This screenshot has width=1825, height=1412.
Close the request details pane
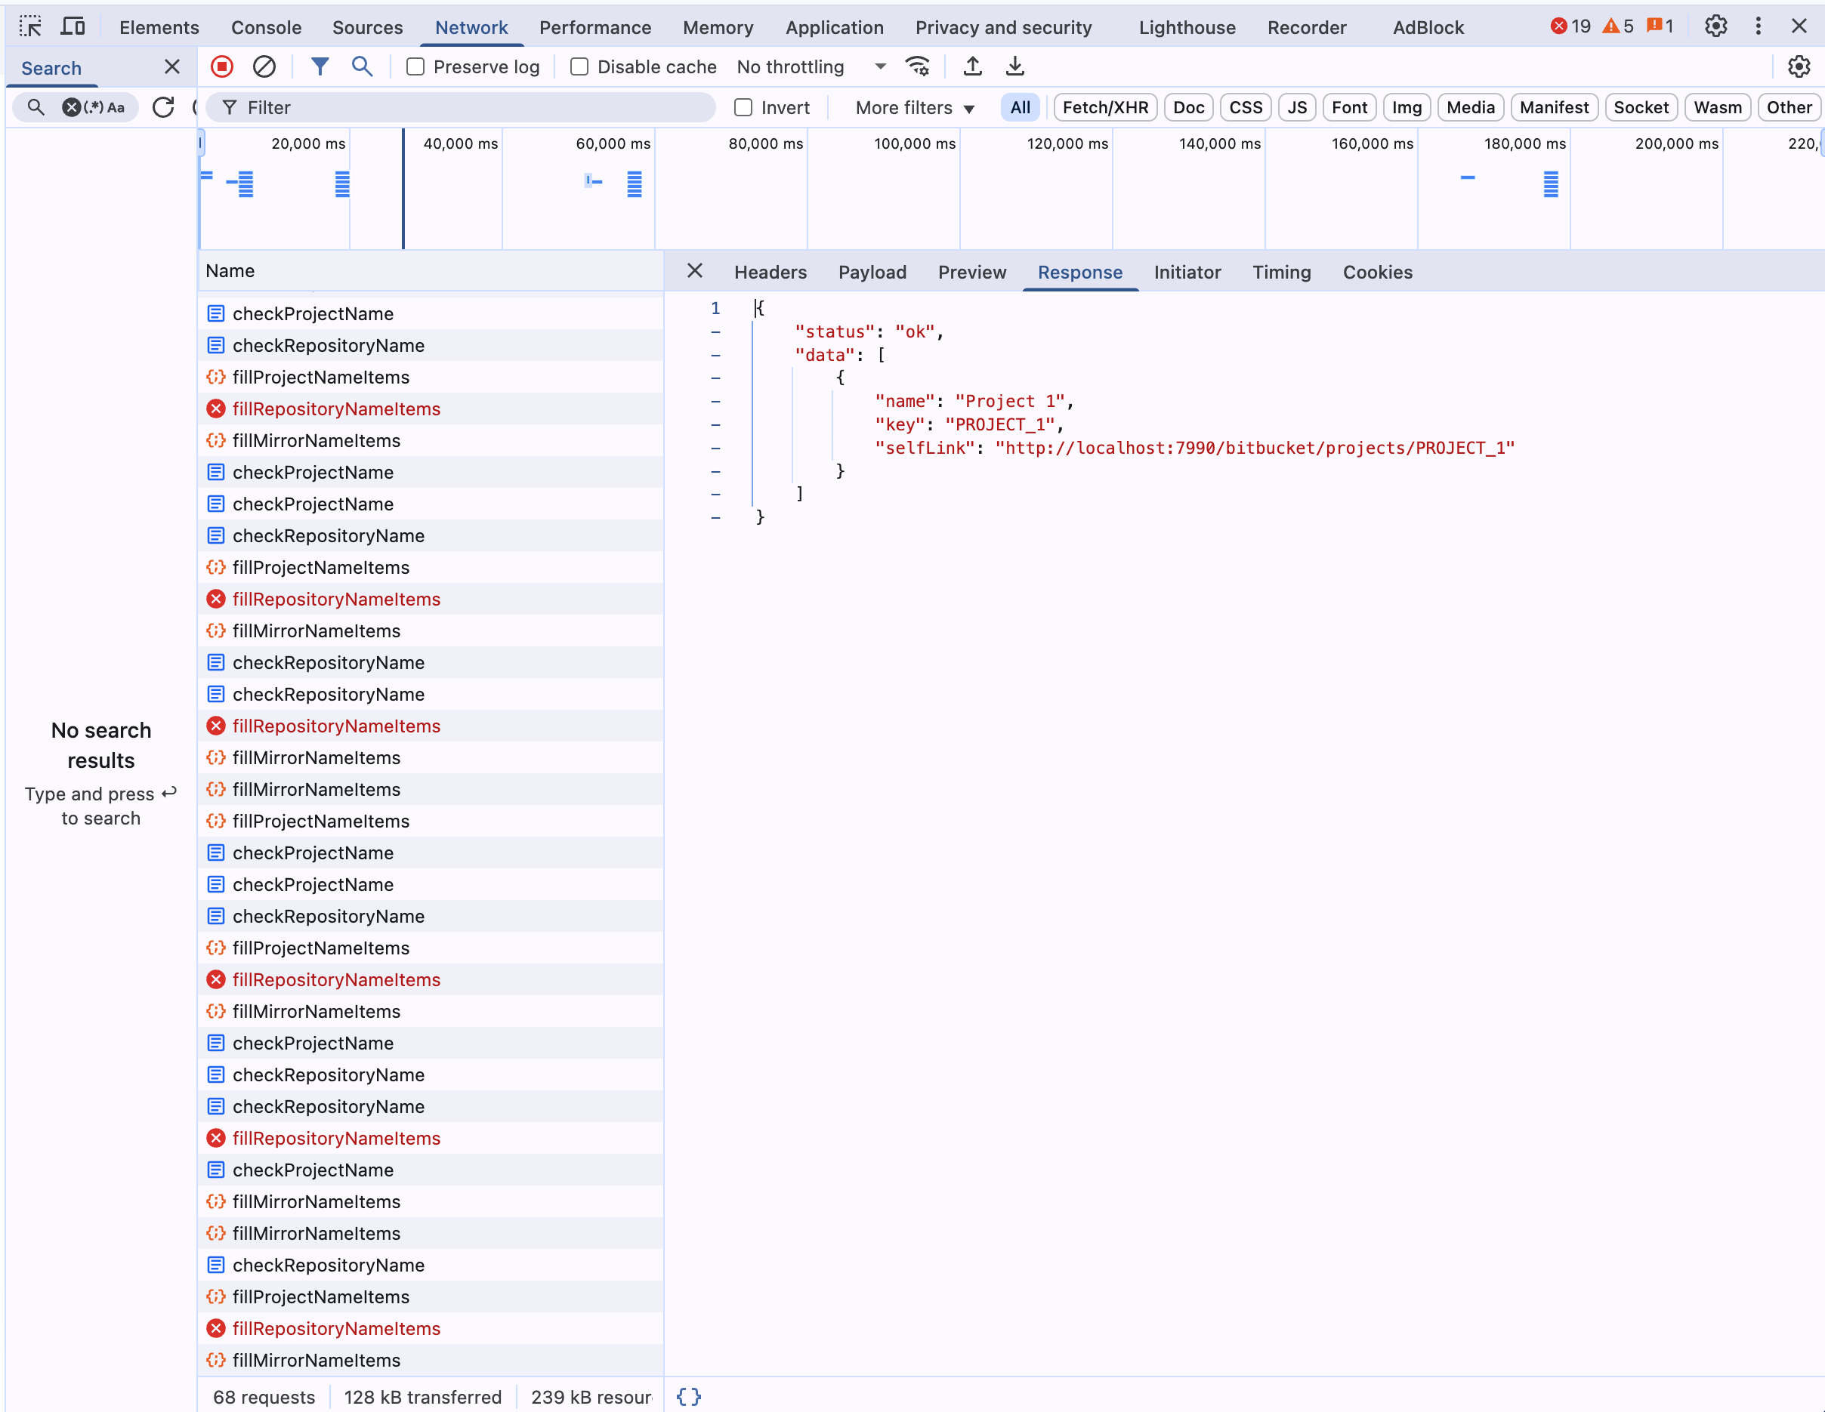(x=694, y=271)
